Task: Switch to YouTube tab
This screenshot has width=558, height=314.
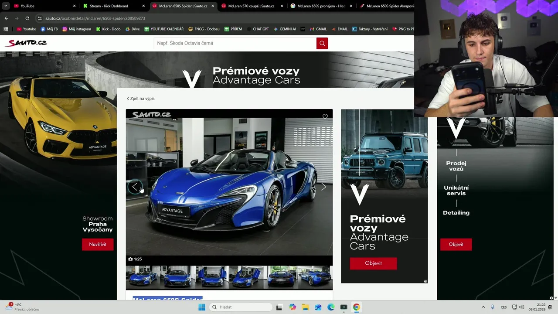Action: (x=44, y=6)
